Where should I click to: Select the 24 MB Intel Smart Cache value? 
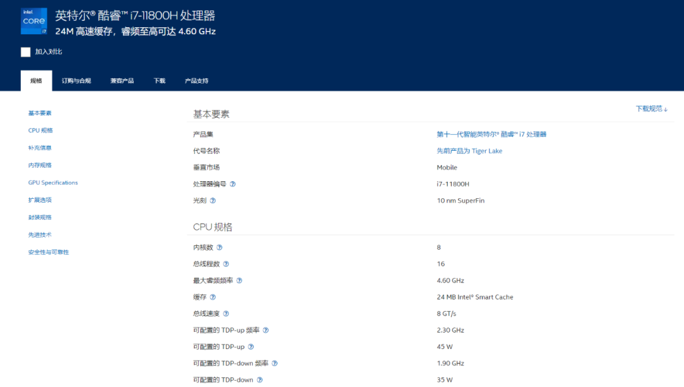(474, 297)
